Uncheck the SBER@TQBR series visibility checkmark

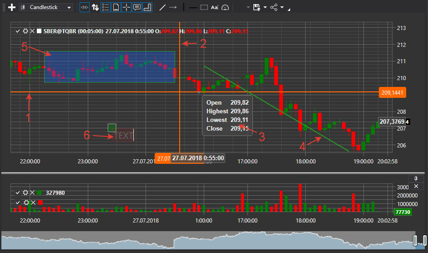point(17,31)
